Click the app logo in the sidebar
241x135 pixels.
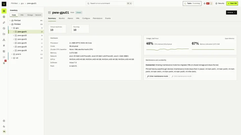pyautogui.click(x=4, y=4)
